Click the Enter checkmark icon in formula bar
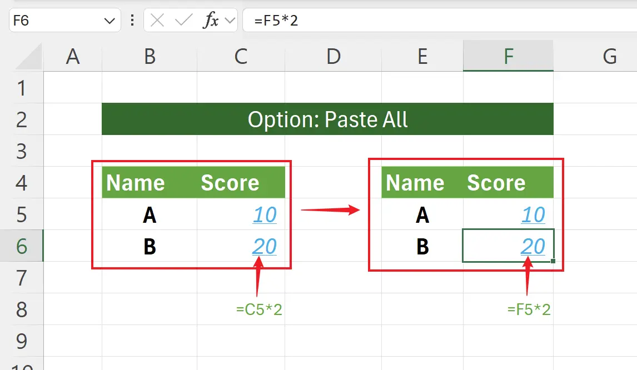Screen dimensions: 637x370 (x=183, y=21)
